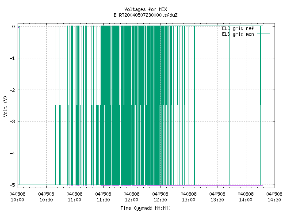Click the purple ELS grid ref legend line
283x212 pixels.
coord(264,28)
